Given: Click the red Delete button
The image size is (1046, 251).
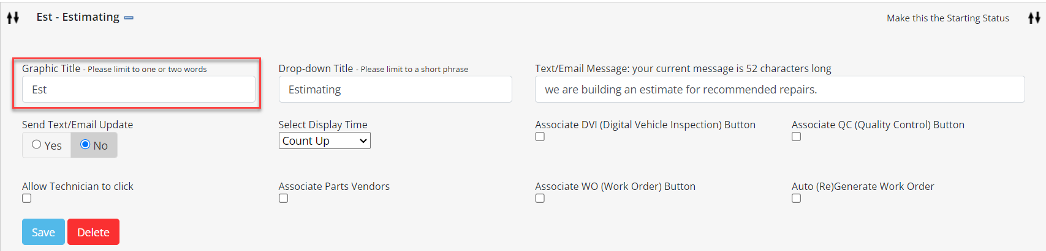Looking at the screenshot, I should coord(93,232).
